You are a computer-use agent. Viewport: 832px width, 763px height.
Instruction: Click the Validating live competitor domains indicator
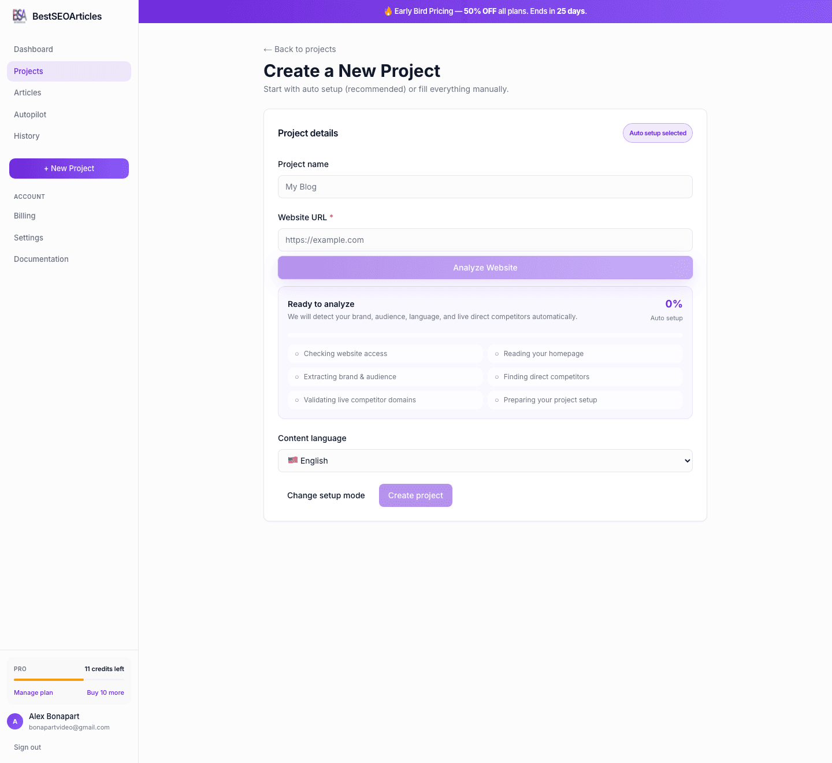click(296, 399)
